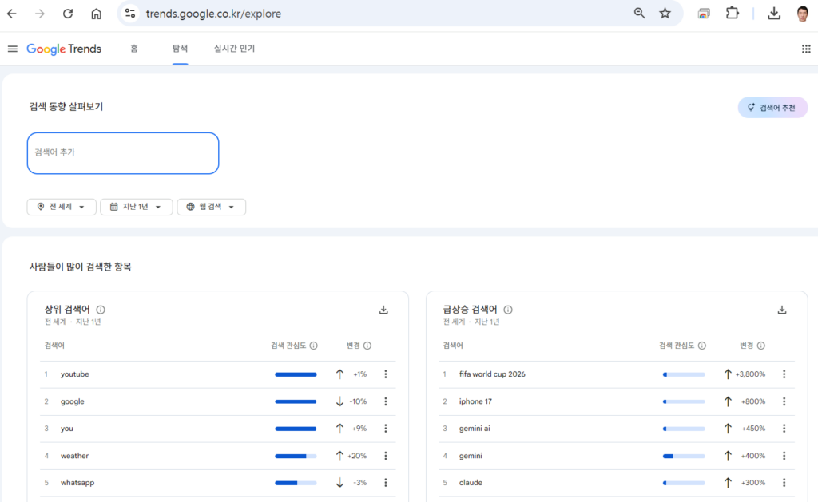This screenshot has width=818, height=502.
Task: Open the 웹 검색 search type dropdown
Action: [211, 207]
